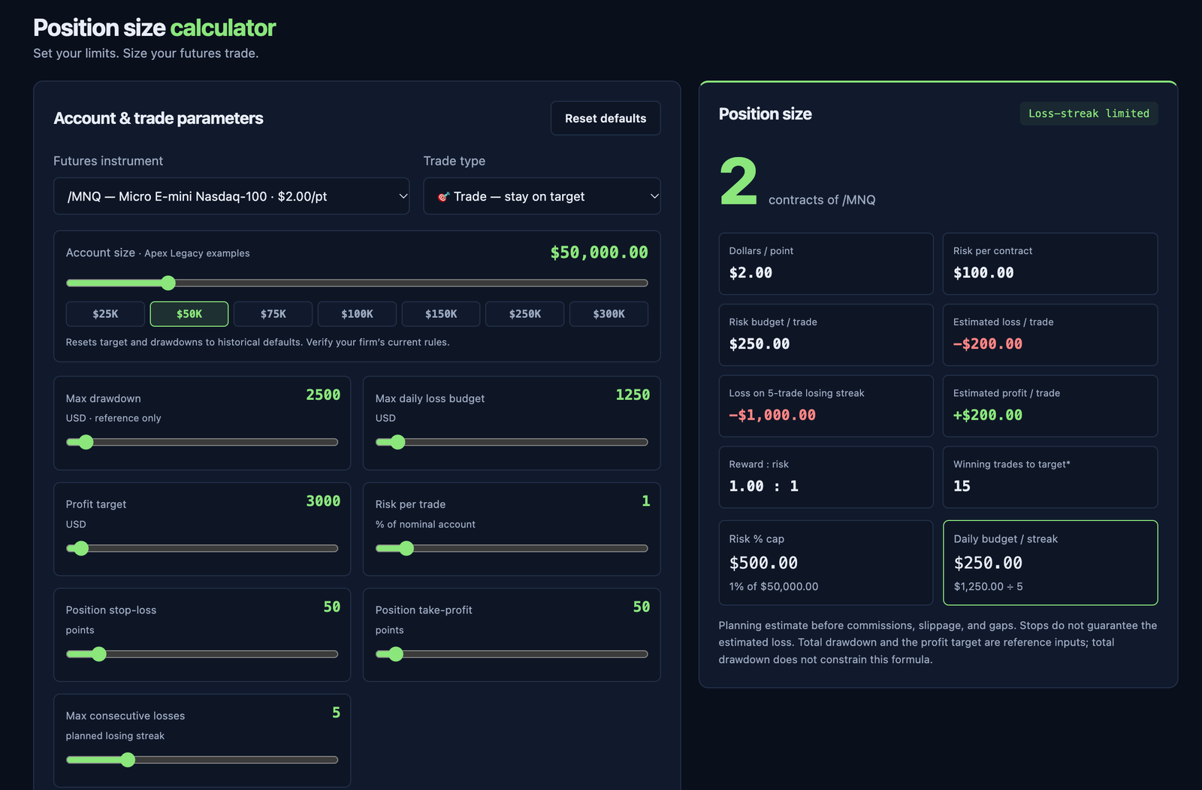Screen dimensions: 1202x790
Task: Click the Account size value $50,000.00
Action: click(599, 253)
